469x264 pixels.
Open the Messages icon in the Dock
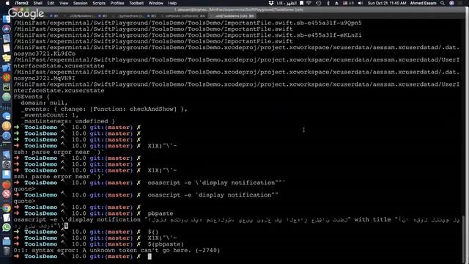pos(7,116)
